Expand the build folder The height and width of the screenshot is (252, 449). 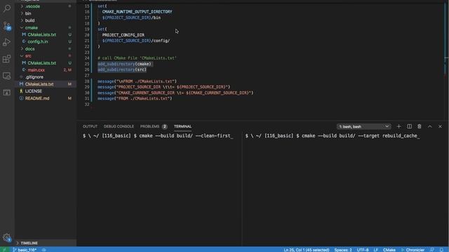(x=29, y=20)
